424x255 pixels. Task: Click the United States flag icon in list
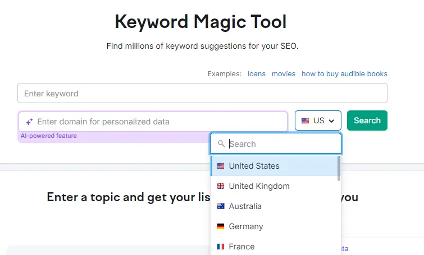click(221, 166)
